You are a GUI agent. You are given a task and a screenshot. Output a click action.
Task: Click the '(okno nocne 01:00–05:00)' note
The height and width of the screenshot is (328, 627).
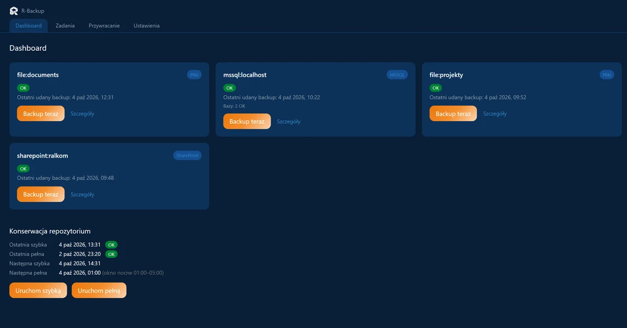tap(133, 273)
